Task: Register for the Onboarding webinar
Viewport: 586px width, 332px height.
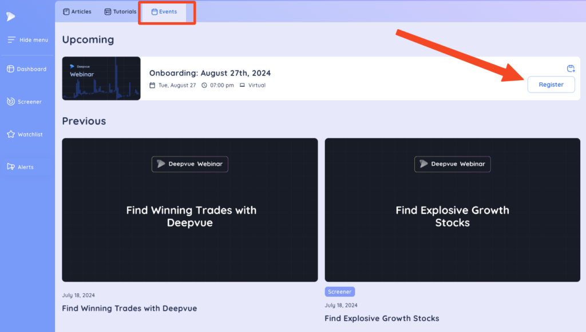Action: pyautogui.click(x=551, y=85)
